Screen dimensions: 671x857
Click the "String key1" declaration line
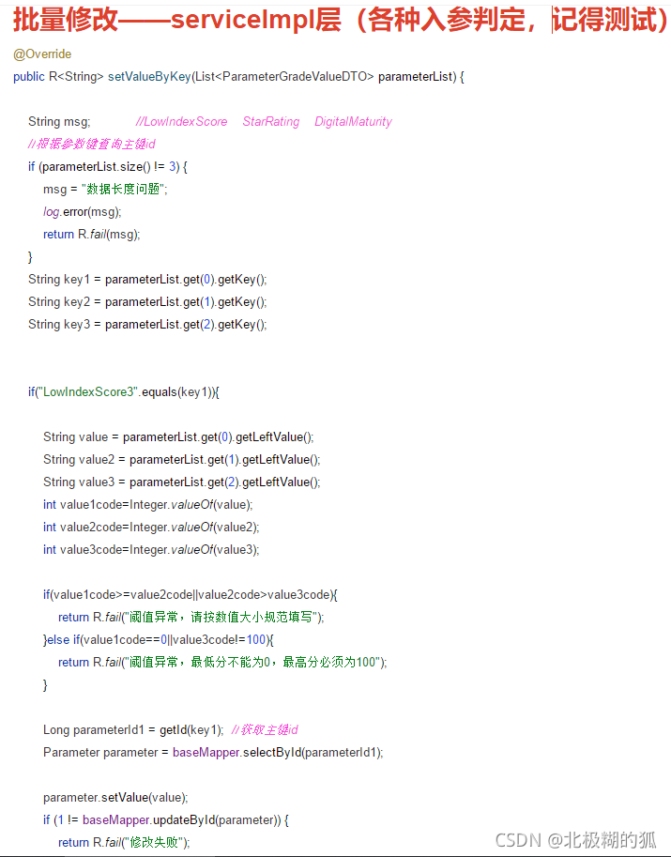[147, 280]
